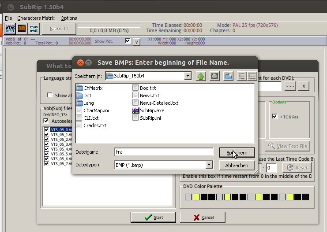This screenshot has width=327, height=232.
Task: Click the desktop view icon in save dialog
Action: (214, 76)
